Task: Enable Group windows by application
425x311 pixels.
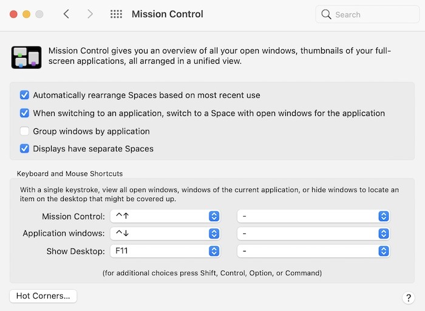Action: pos(24,131)
